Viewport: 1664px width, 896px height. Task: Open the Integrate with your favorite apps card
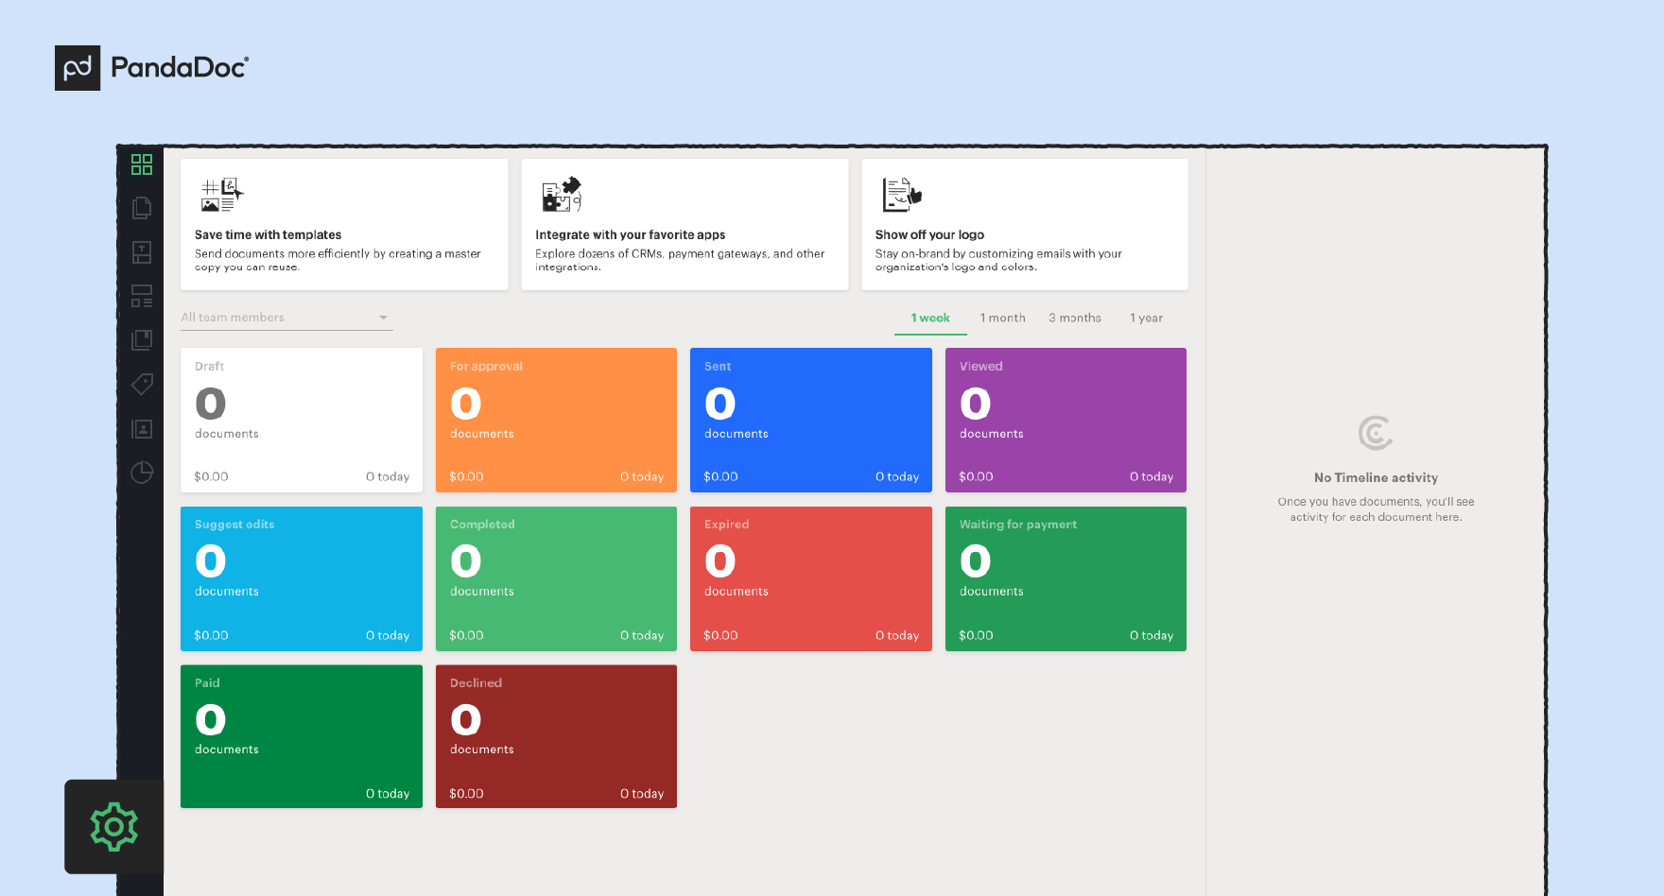685,225
